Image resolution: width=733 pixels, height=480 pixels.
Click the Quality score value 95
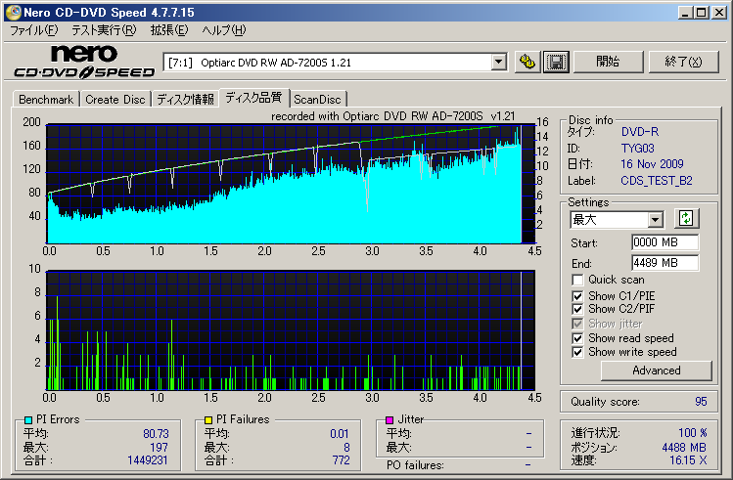click(x=701, y=402)
